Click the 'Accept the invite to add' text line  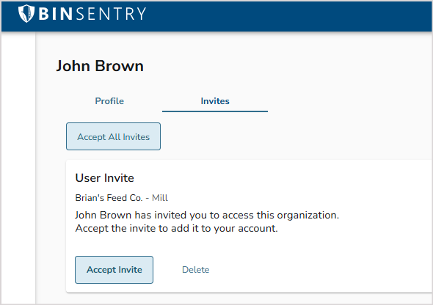pos(176,228)
